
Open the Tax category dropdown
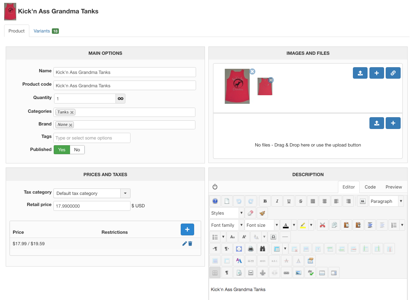tap(125, 193)
